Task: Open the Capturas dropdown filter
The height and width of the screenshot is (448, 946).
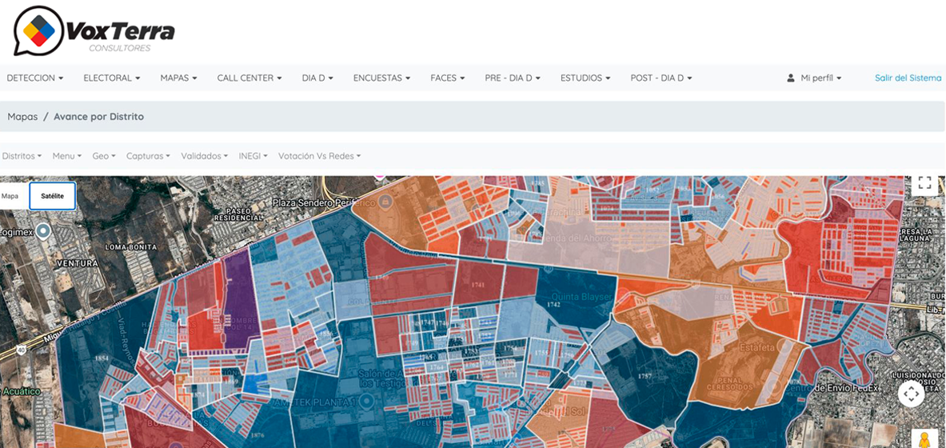Action: [148, 156]
